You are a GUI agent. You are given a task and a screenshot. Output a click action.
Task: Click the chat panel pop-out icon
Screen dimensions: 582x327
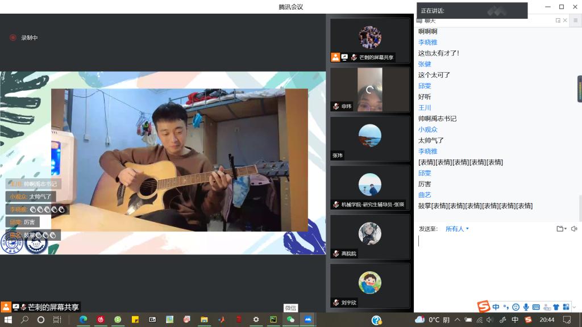point(558,20)
